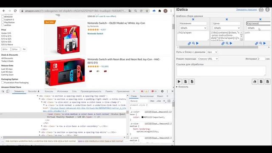This screenshot has width=272, height=153.
Task: Click the eraser clear icon in iDatica
Action: pyautogui.click(x=255, y=82)
